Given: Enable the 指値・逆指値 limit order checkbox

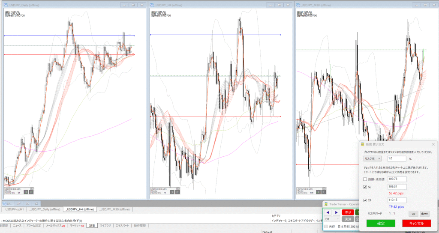Looking at the screenshot, I should point(365,179).
